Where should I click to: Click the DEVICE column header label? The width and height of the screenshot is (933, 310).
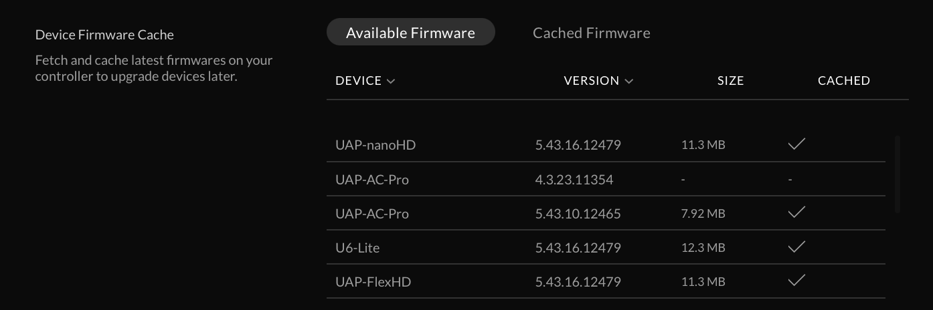tap(358, 81)
